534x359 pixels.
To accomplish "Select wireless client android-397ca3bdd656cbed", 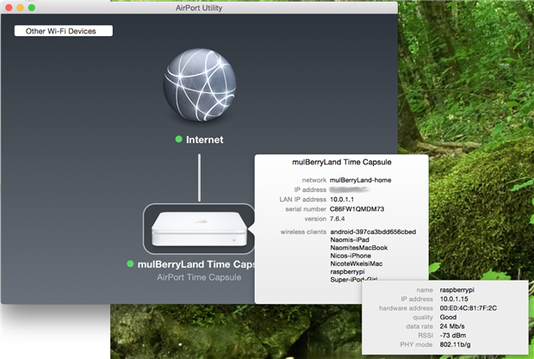I will click(373, 232).
